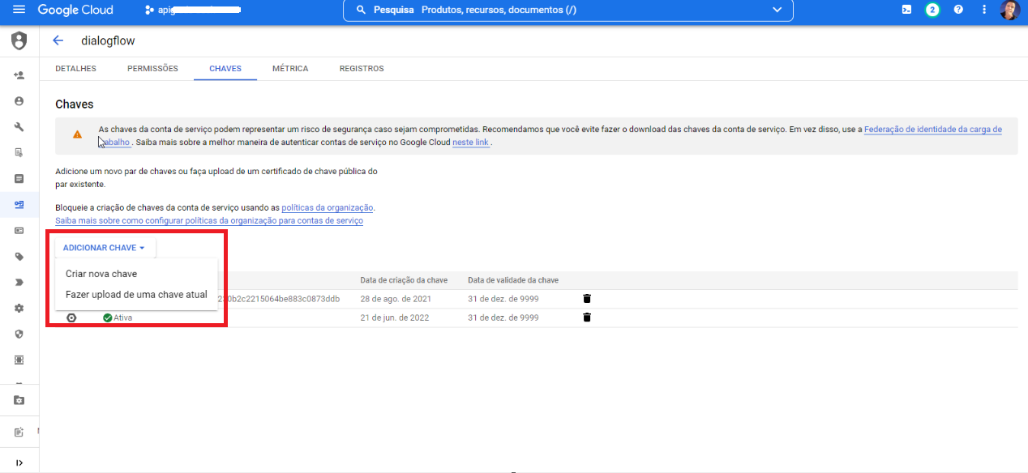Switch to the REGISTROS tab

362,69
